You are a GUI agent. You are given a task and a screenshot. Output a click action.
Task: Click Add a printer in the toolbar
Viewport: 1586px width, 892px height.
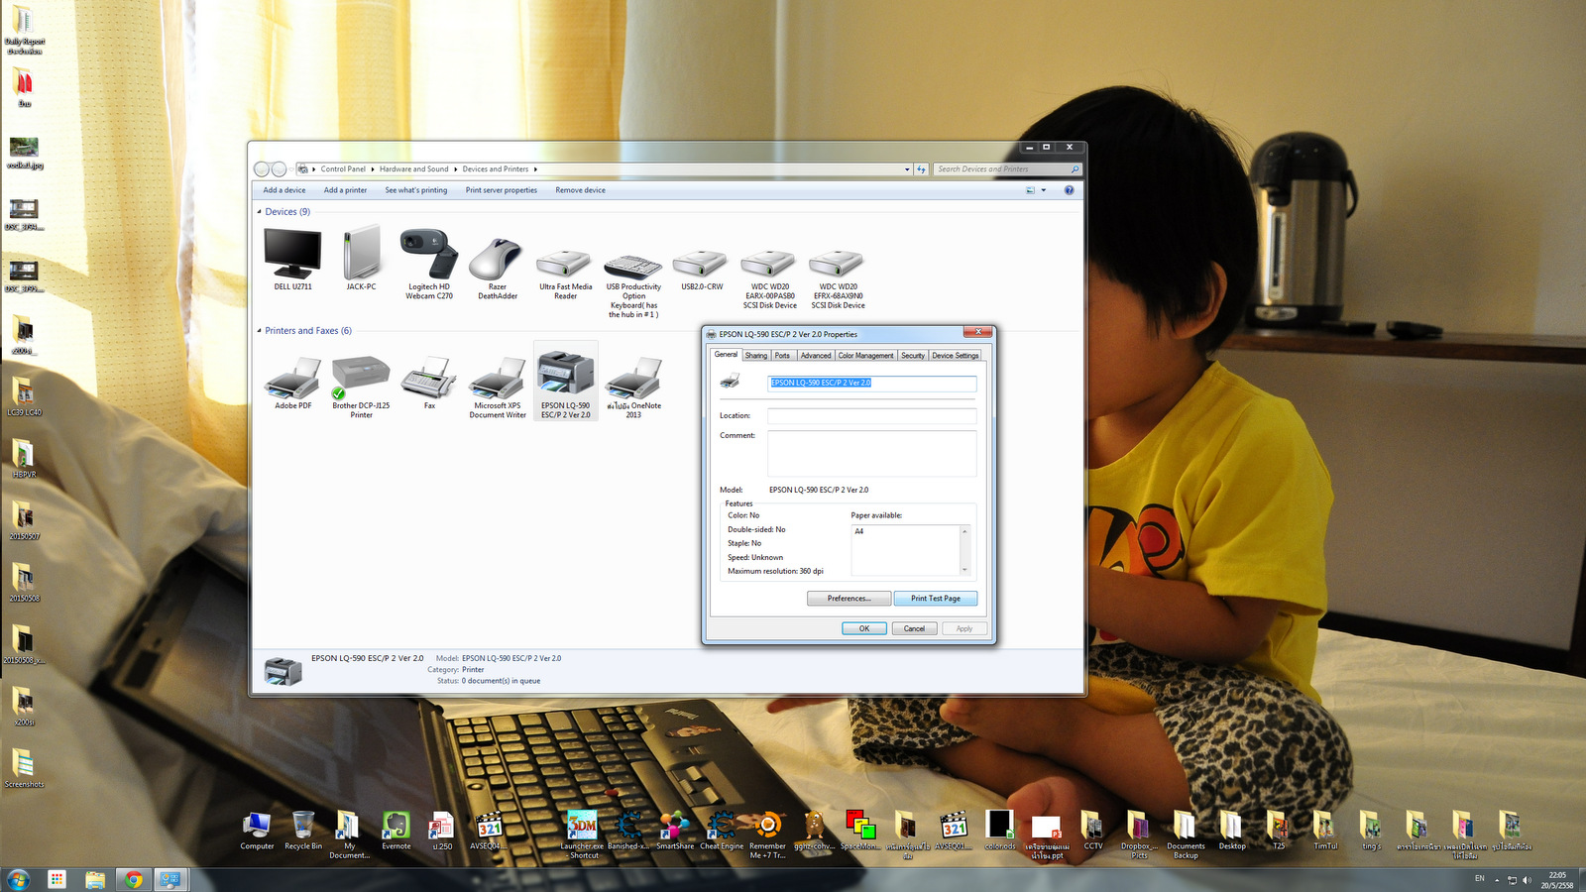345,190
